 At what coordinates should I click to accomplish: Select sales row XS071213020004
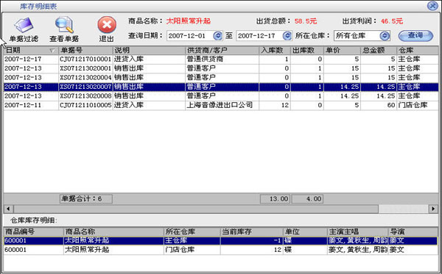point(221,78)
